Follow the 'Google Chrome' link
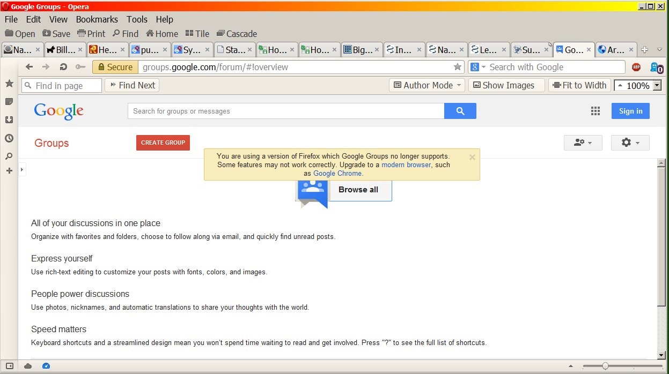Viewport: 669px width, 374px height. 337,173
